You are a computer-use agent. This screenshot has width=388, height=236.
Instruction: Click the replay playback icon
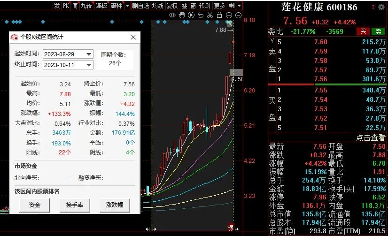pos(191,15)
